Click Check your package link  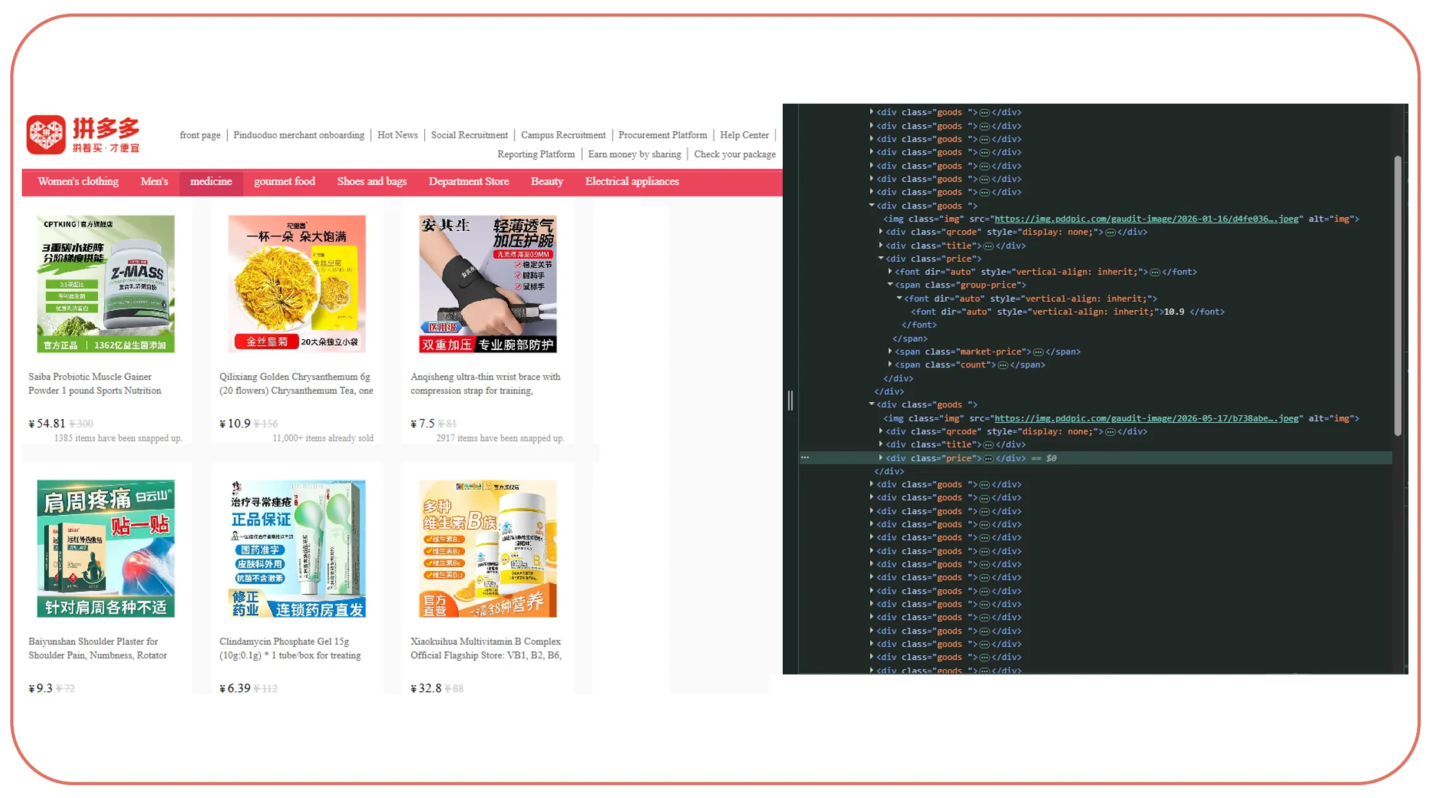pyautogui.click(x=734, y=154)
